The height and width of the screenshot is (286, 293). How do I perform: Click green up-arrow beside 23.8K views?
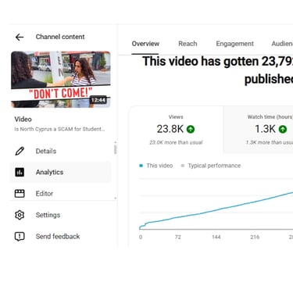tap(191, 129)
